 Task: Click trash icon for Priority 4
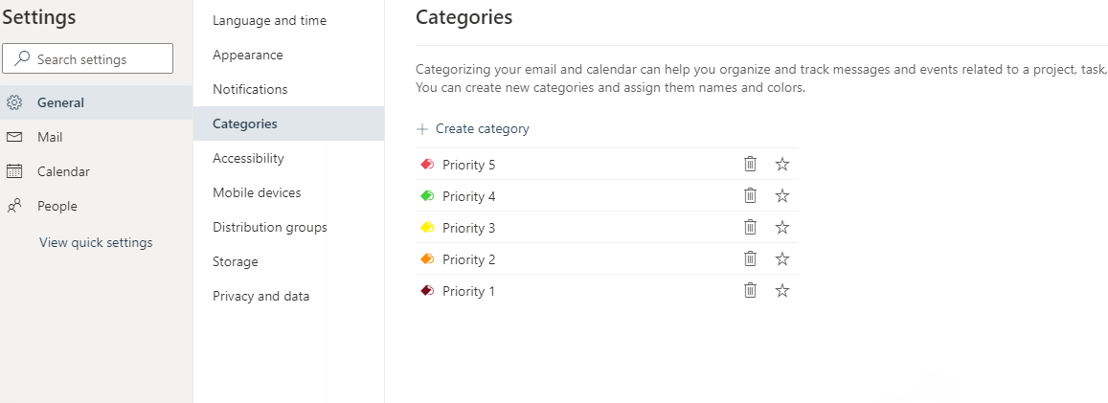point(750,195)
